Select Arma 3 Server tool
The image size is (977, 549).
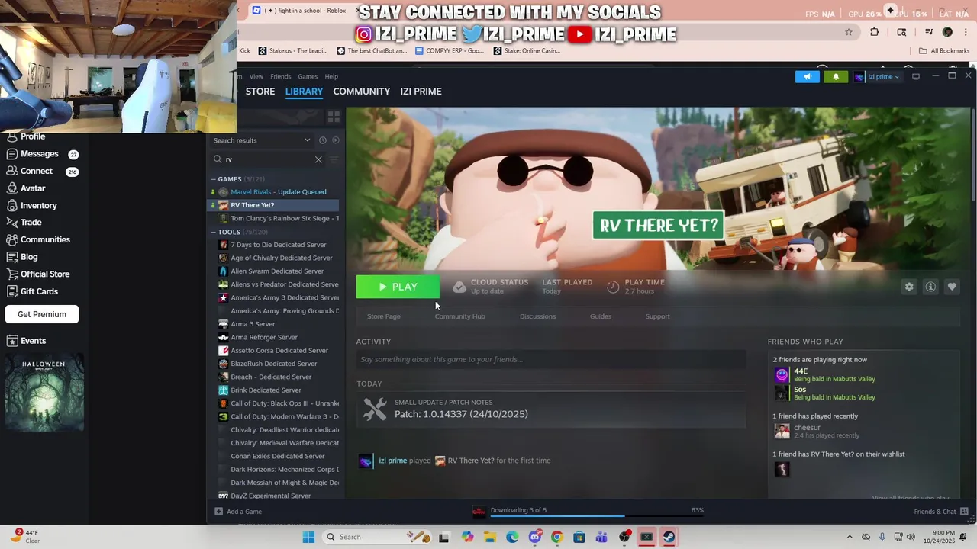pos(275,324)
